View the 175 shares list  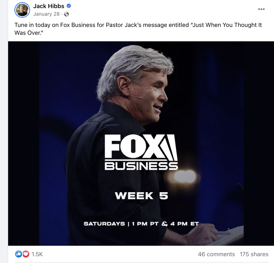[254, 254]
